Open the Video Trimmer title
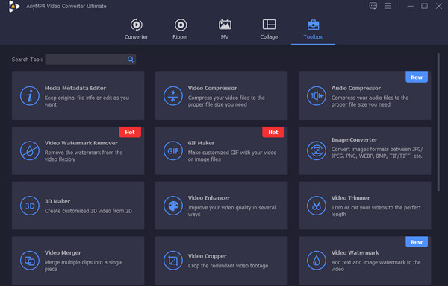 click(x=351, y=197)
